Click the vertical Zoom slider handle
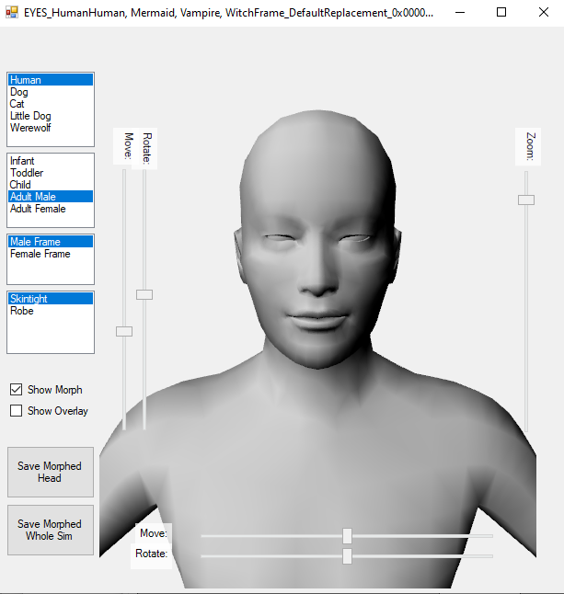The height and width of the screenshot is (594, 564). pos(526,200)
